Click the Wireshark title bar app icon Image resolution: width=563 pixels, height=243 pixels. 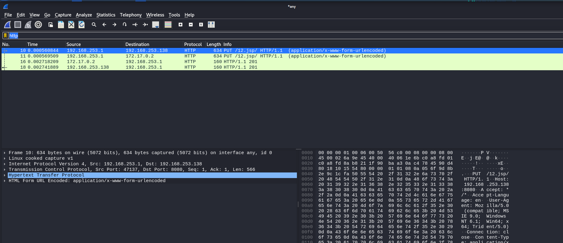coord(6,6)
